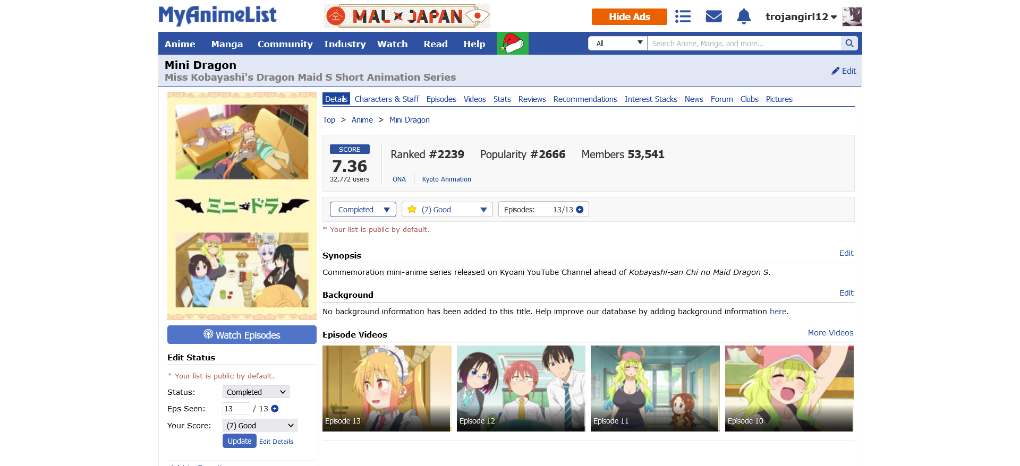This screenshot has width=1020, height=466.
Task: Switch to the Characters & Staff tab
Action: (x=387, y=99)
